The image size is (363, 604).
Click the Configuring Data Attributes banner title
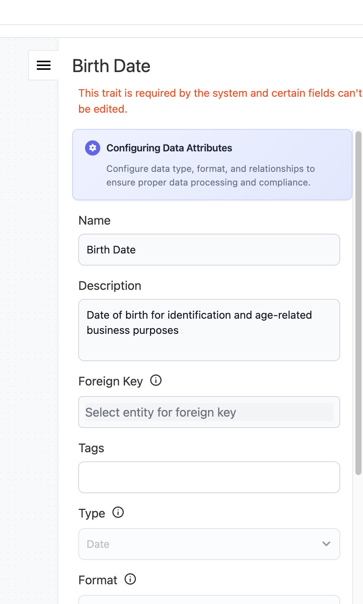pyautogui.click(x=169, y=148)
